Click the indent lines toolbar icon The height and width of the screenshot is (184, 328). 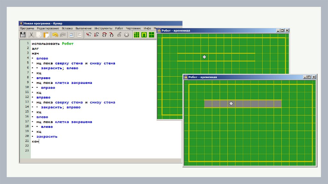(x=72, y=35)
